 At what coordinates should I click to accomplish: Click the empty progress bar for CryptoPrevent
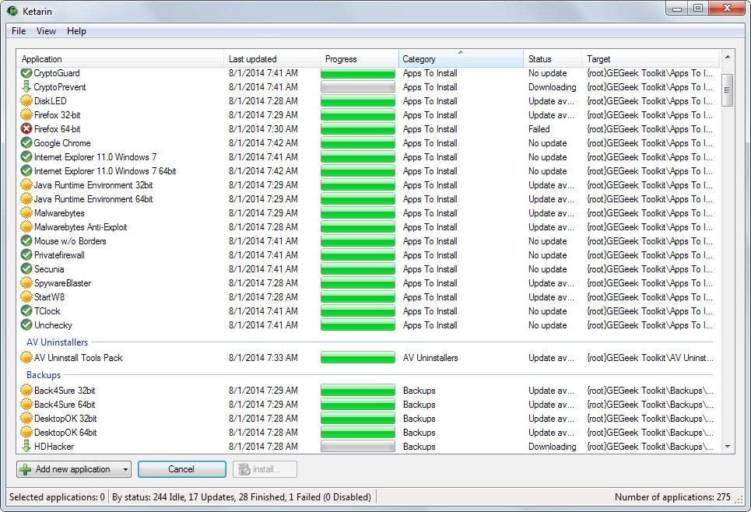tap(358, 87)
